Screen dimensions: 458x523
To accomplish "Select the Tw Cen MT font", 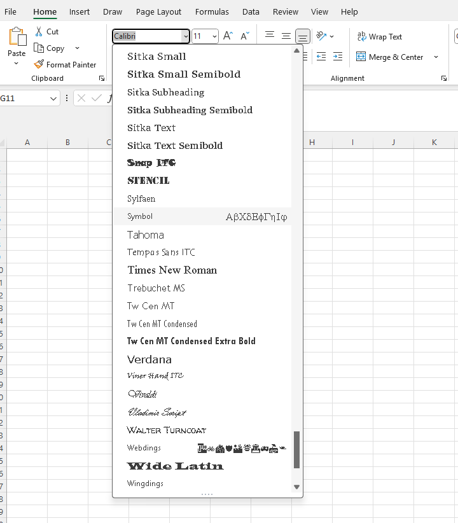I will pos(202,305).
